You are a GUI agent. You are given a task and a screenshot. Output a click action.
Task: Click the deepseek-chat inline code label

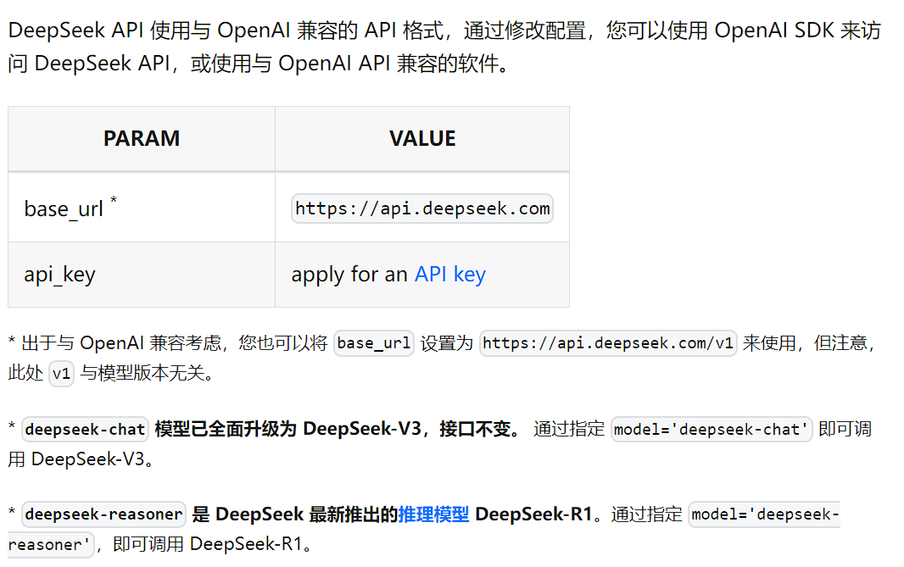point(85,430)
